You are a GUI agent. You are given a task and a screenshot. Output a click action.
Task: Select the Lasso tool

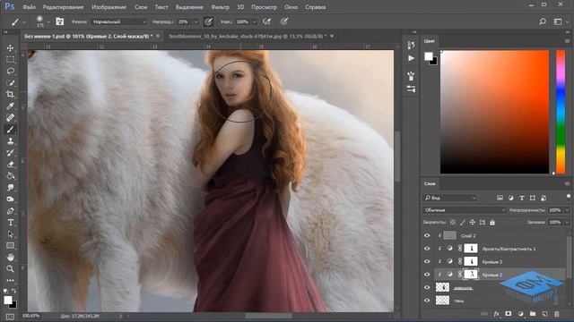pos(10,71)
